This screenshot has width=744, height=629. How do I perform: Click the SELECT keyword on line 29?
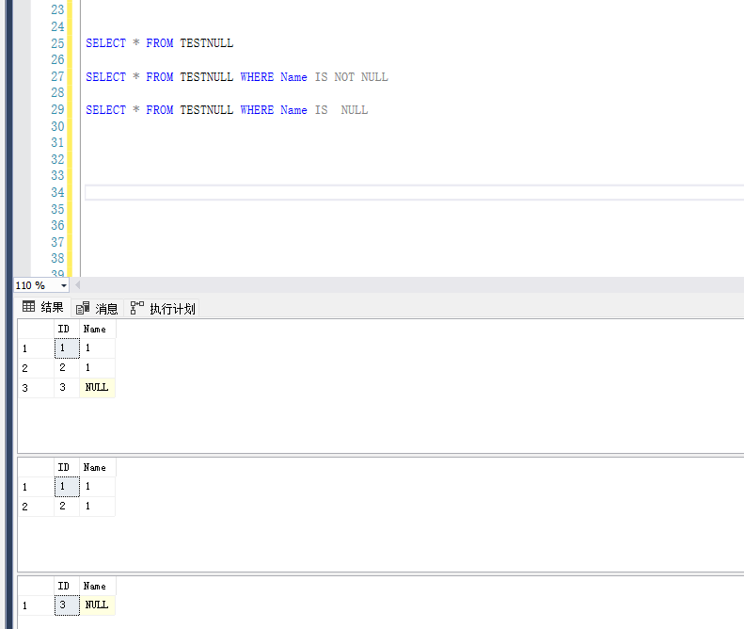[105, 110]
